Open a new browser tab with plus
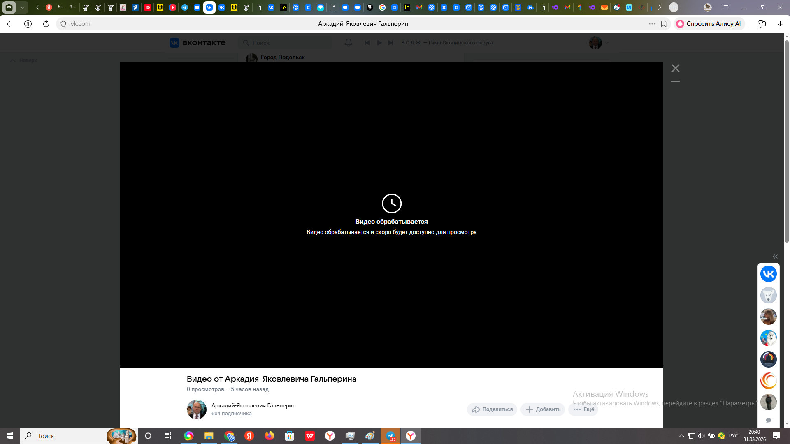 point(674,7)
